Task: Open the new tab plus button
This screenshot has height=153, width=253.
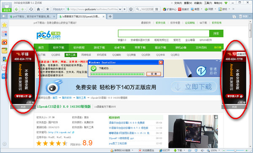Action: 110,16
